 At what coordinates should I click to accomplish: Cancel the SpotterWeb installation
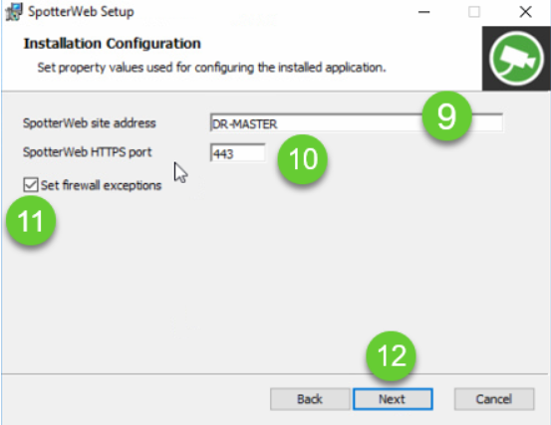pyautogui.click(x=494, y=399)
